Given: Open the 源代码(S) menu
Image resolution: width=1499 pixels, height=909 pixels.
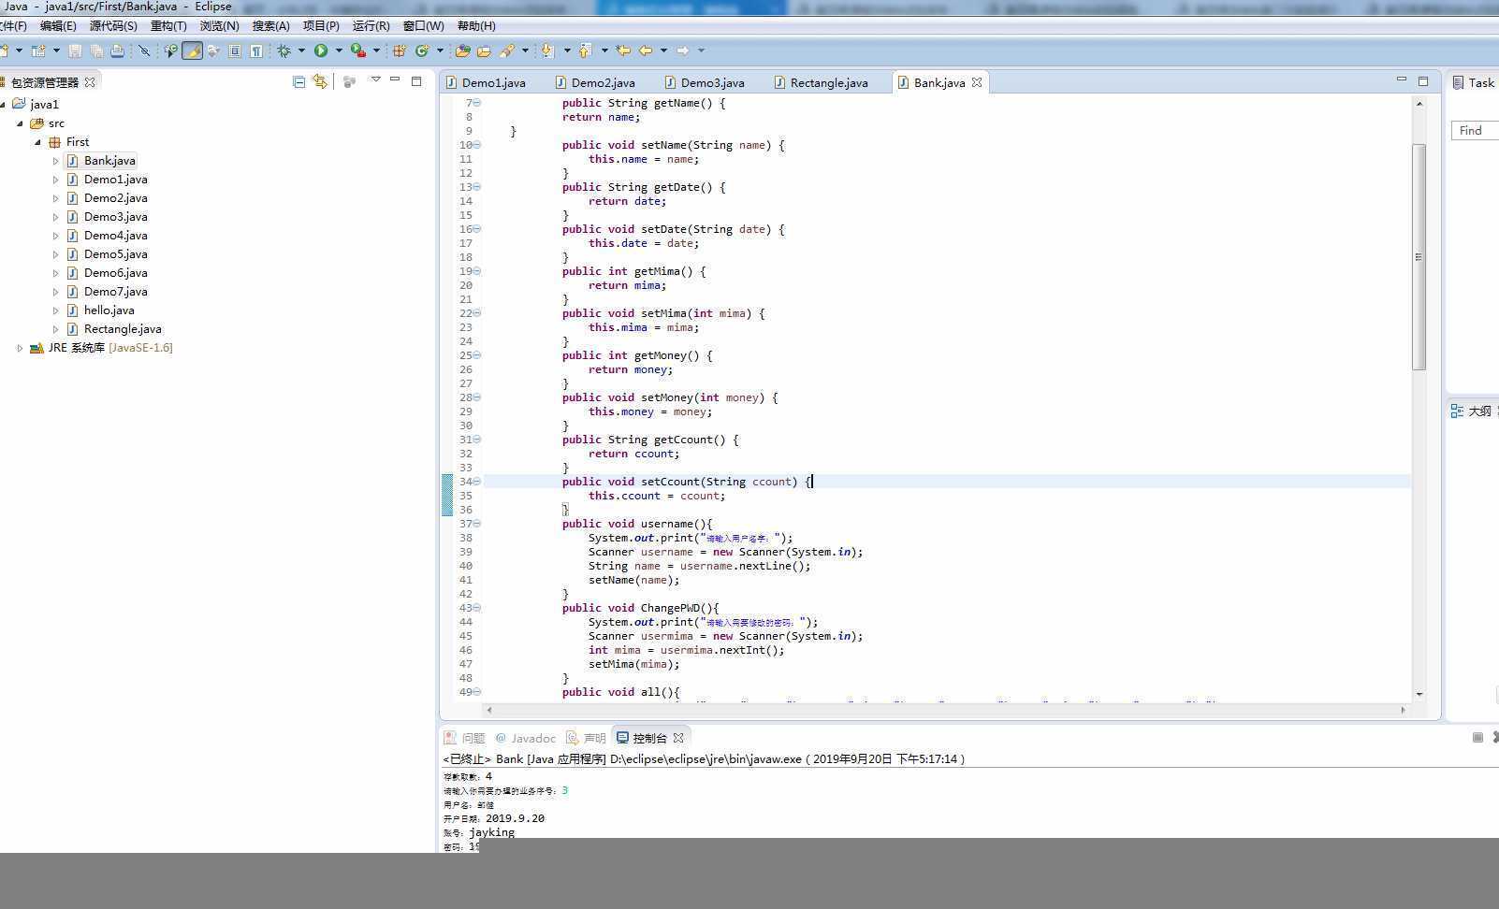Looking at the screenshot, I should click(x=113, y=26).
